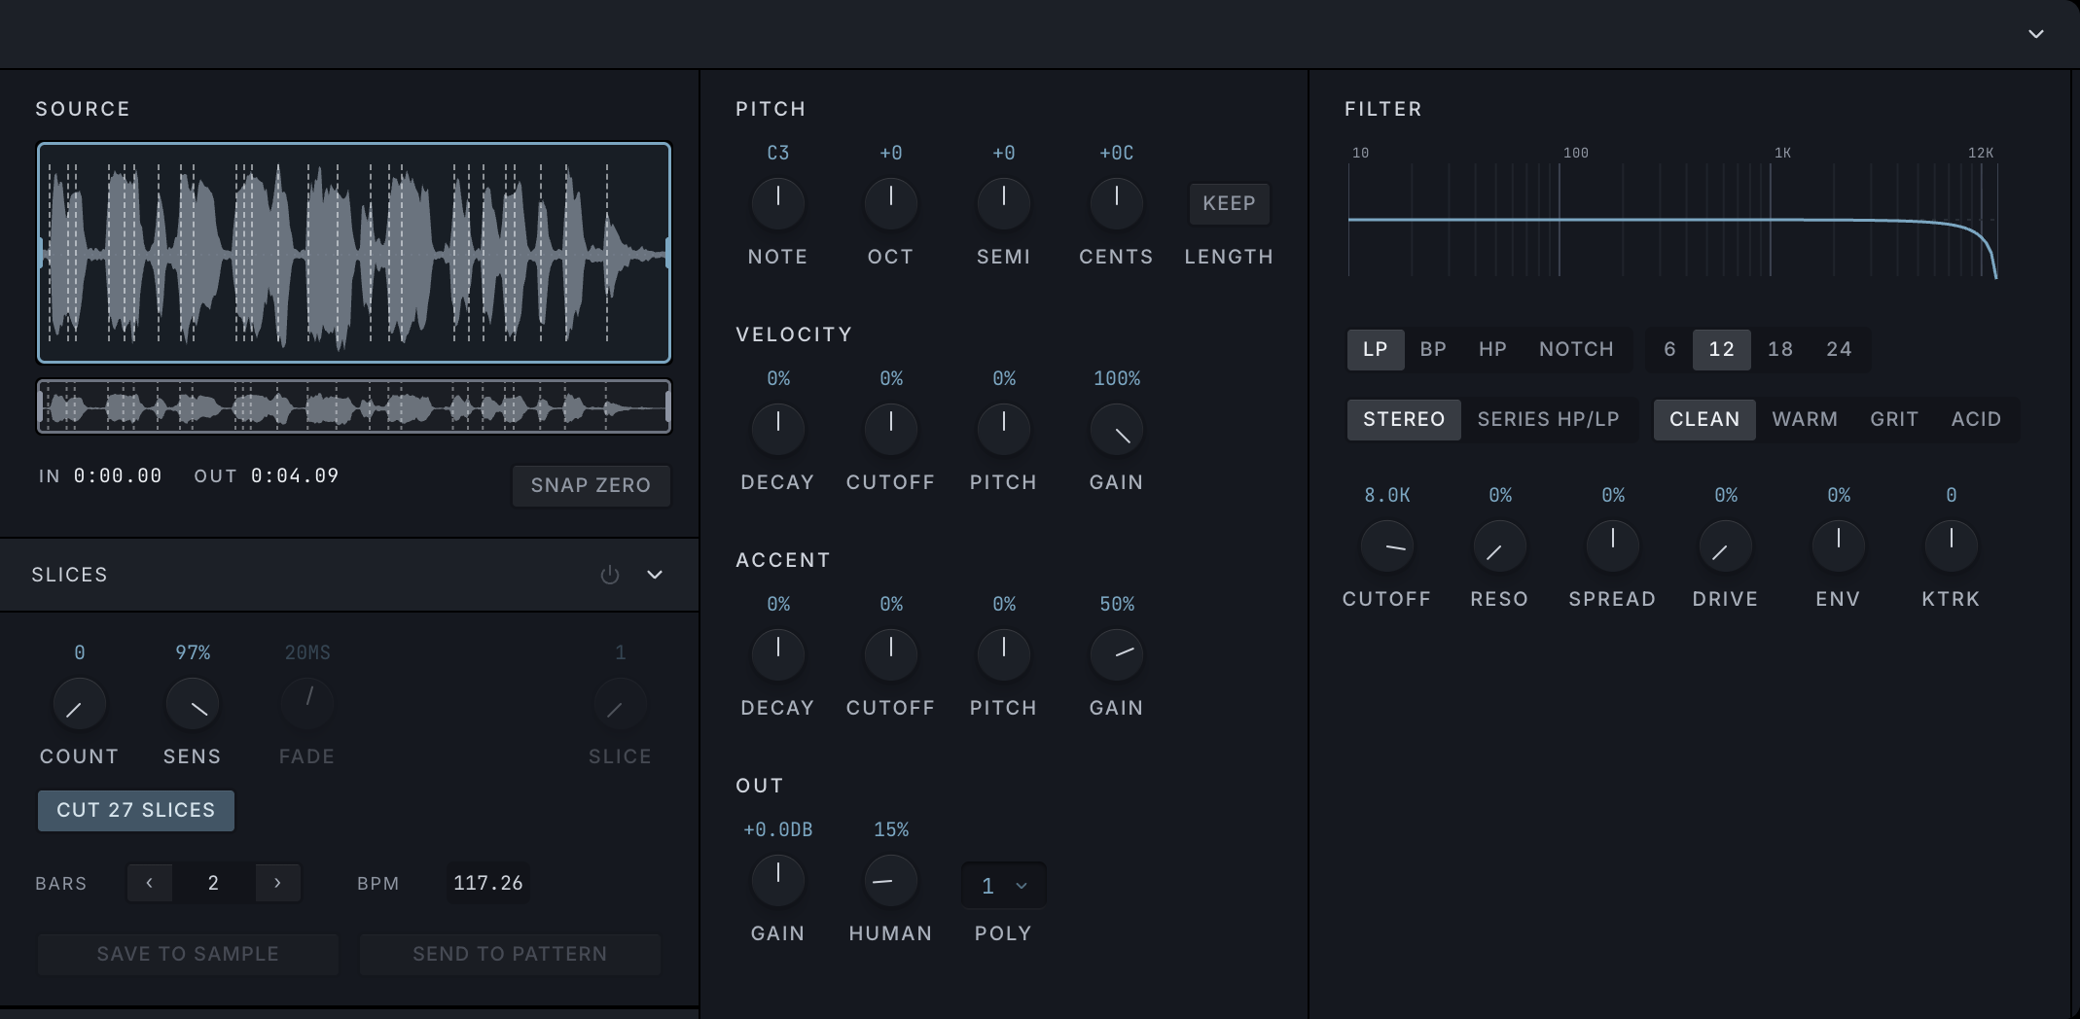Click the disabled Send to Pattern button
The height and width of the screenshot is (1019, 2080).
pyautogui.click(x=510, y=954)
